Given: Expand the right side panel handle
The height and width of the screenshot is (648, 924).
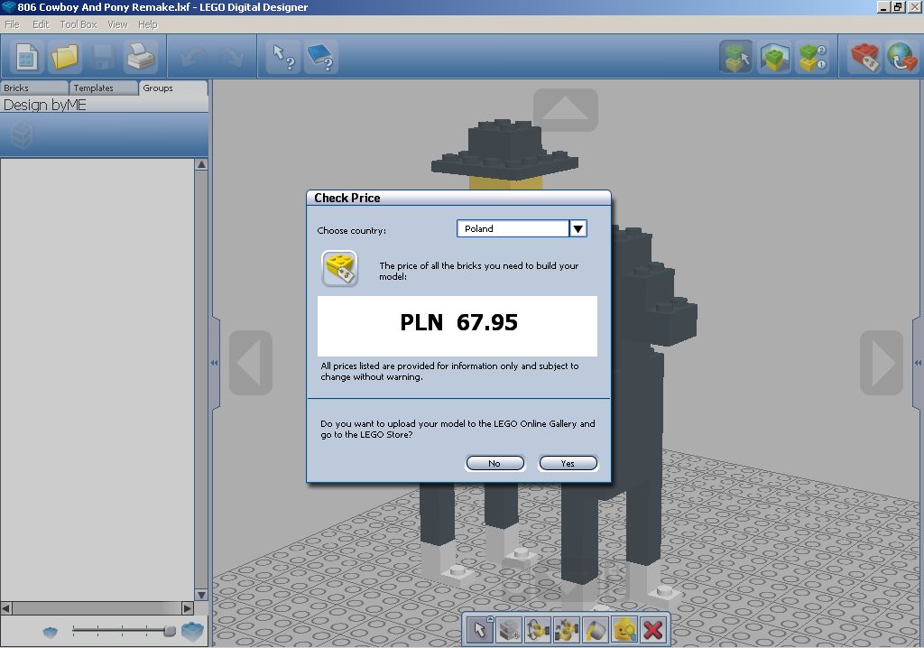Looking at the screenshot, I should [x=918, y=363].
